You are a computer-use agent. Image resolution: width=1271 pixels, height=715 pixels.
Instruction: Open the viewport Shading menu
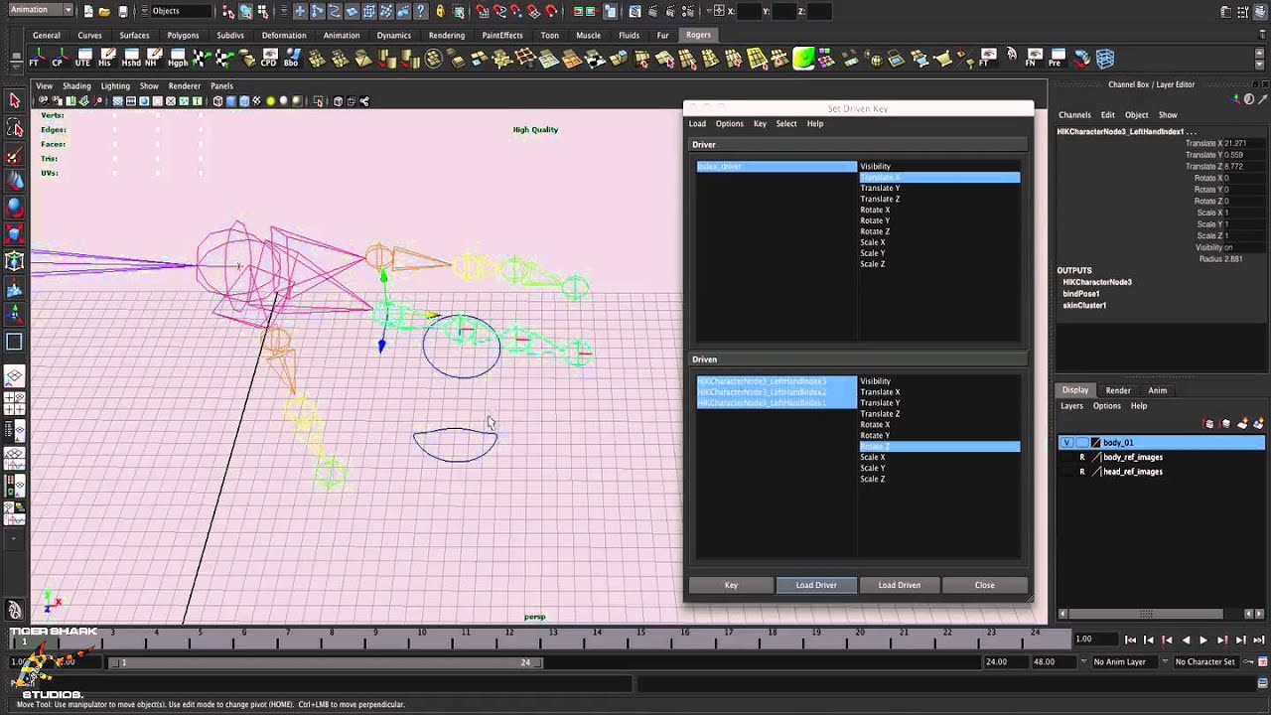(x=76, y=86)
